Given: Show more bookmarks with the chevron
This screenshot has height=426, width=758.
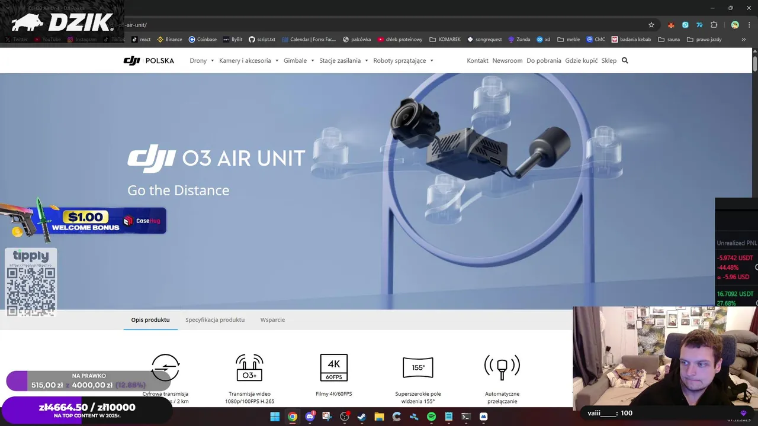Looking at the screenshot, I should (x=744, y=40).
